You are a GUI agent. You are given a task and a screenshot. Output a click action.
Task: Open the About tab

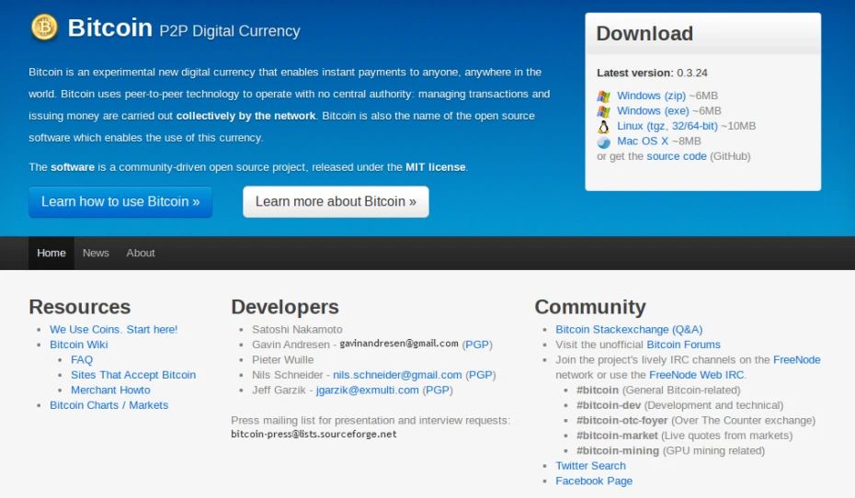pos(141,253)
